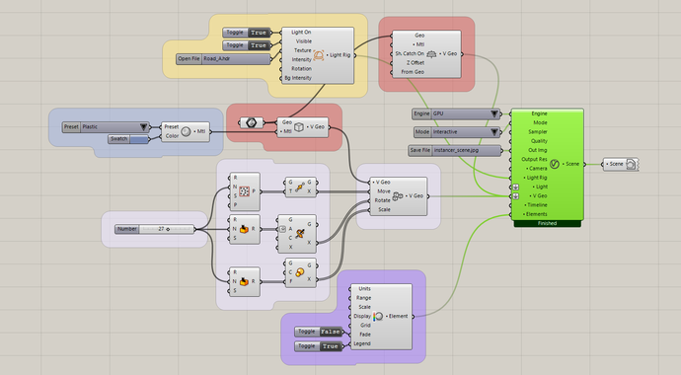Click the 'Rotate' input on Instancer node
The image size is (681, 375).
[382, 200]
